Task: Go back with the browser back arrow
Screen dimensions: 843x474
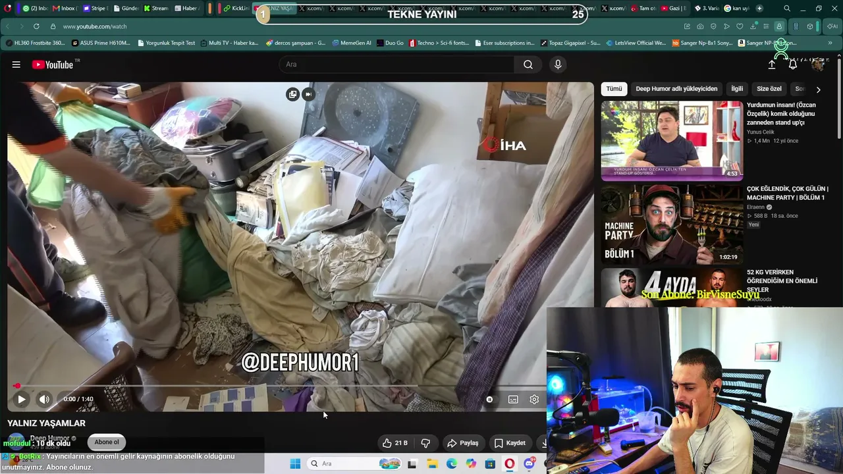Action: pyautogui.click(x=8, y=26)
